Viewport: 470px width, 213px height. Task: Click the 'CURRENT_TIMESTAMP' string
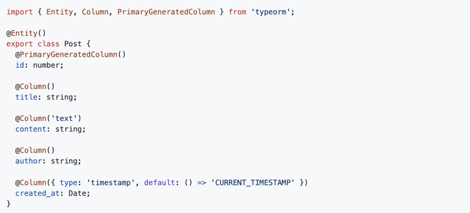(253, 182)
